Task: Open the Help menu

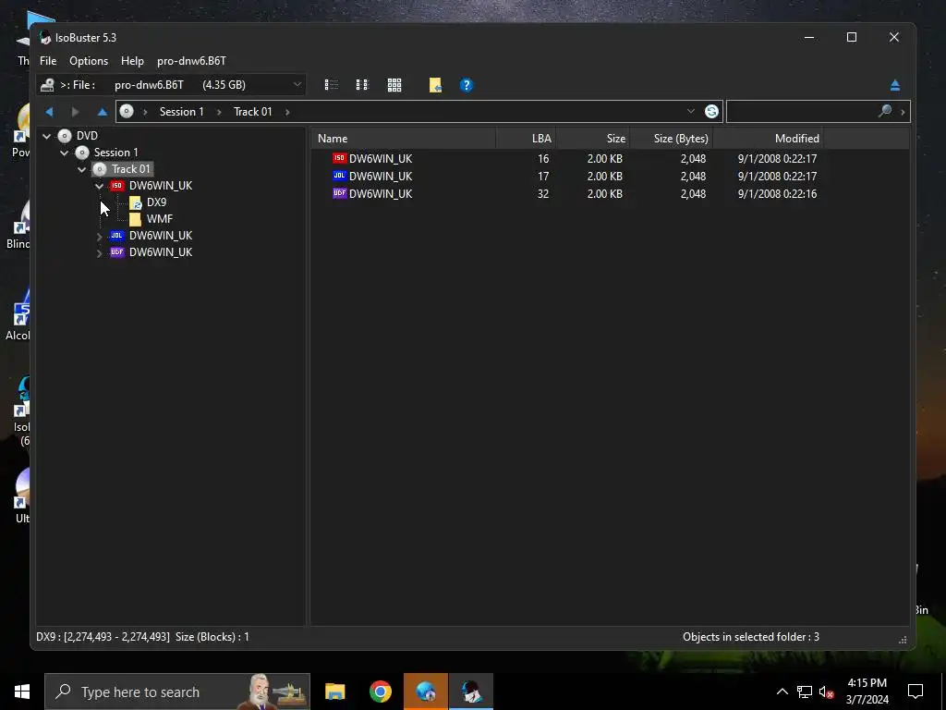Action: pyautogui.click(x=132, y=61)
